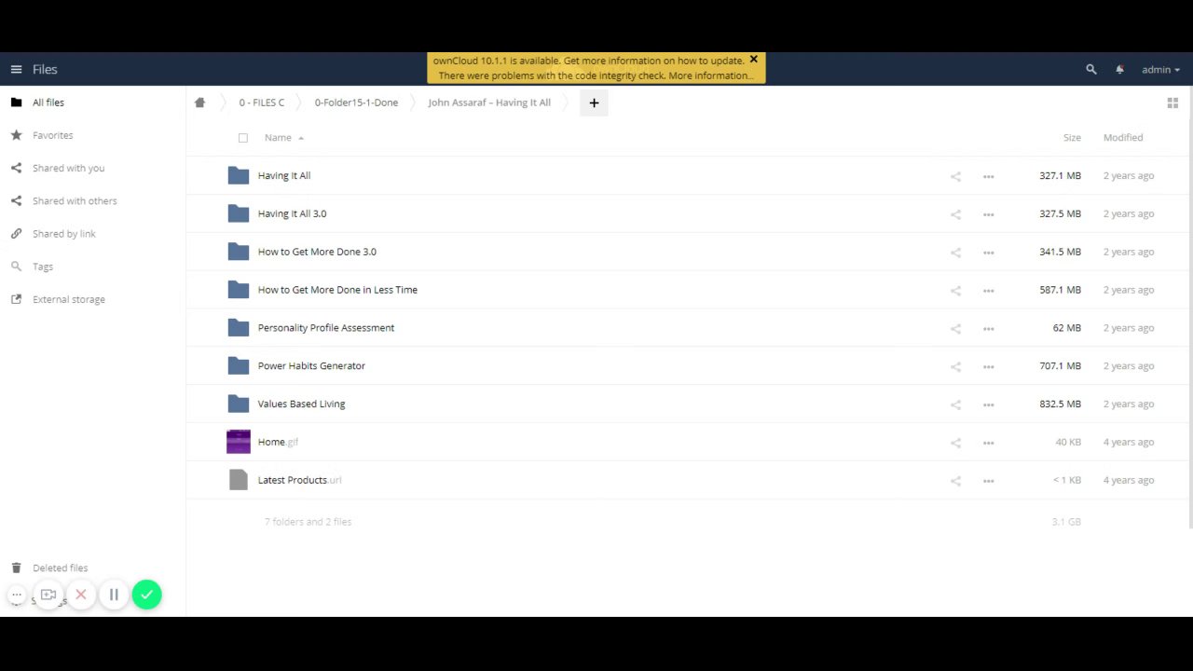Share the 'Values Based Living' folder

(x=955, y=404)
